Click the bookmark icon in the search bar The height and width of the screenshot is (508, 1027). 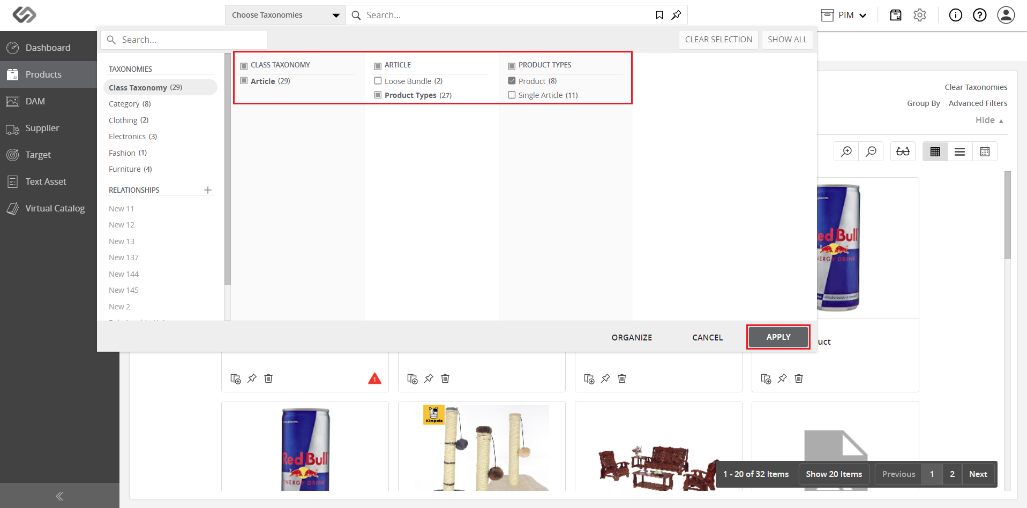click(x=659, y=15)
